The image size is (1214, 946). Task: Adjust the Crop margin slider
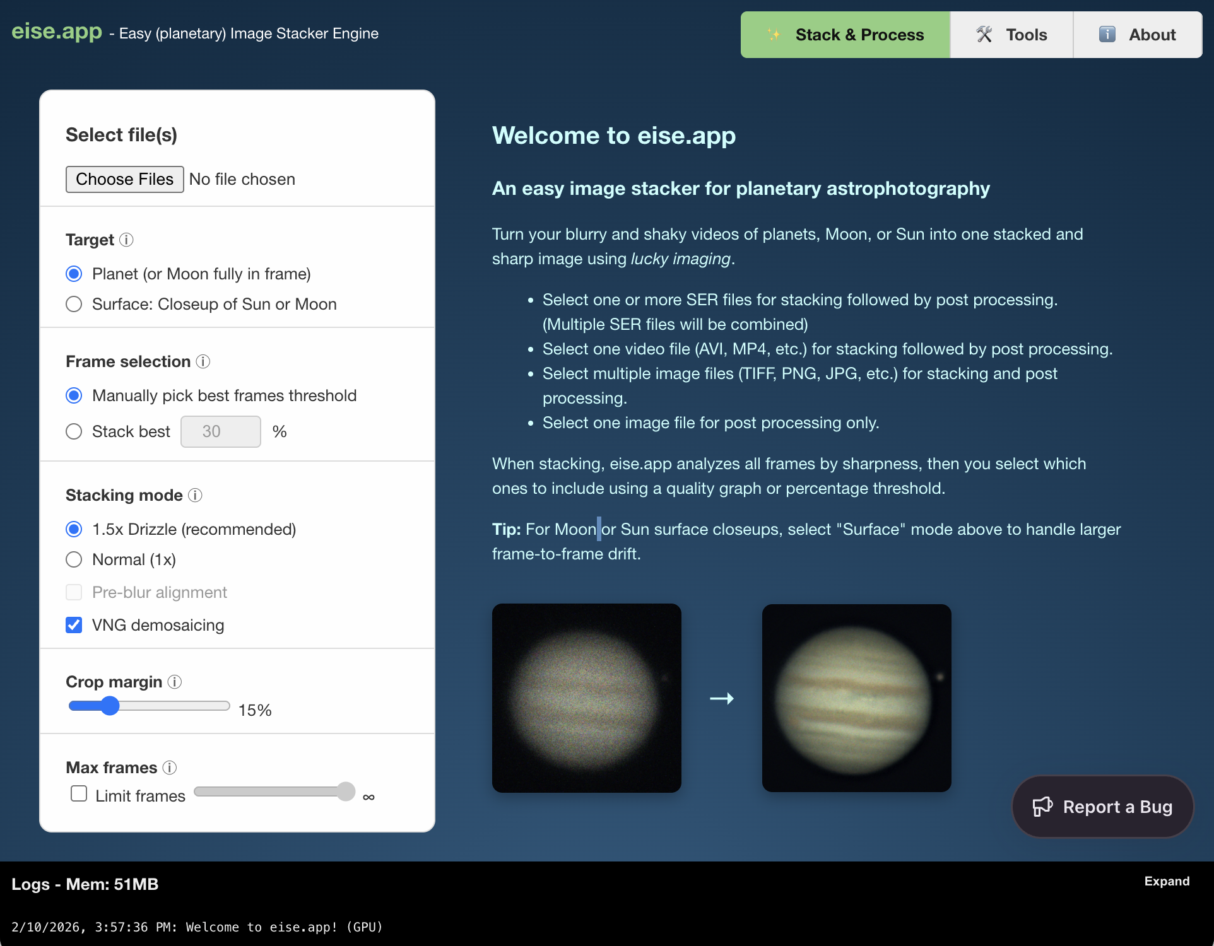tap(110, 706)
